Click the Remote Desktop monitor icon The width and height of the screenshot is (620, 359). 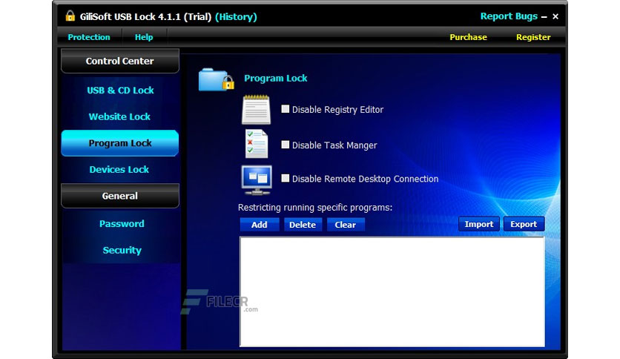(x=257, y=180)
